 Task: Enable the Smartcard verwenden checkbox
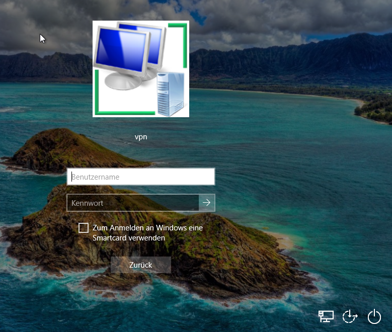pos(84,228)
